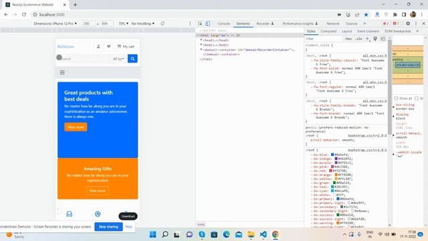Open File Explorer from the taskbar
This screenshot has height=241, width=428.
point(251,234)
